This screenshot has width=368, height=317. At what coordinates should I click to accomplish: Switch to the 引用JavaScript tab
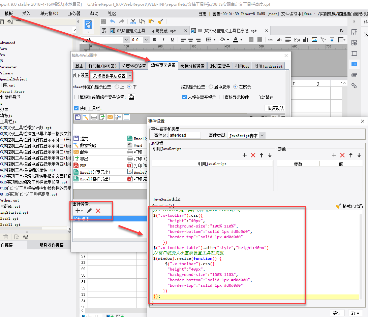pyautogui.click(x=268, y=66)
